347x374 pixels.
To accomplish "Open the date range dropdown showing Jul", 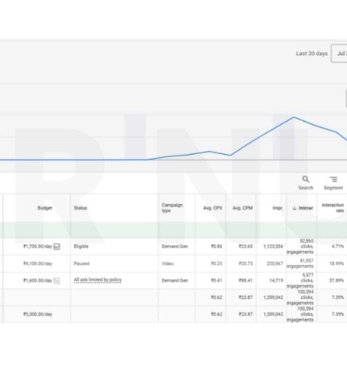I will [x=339, y=53].
